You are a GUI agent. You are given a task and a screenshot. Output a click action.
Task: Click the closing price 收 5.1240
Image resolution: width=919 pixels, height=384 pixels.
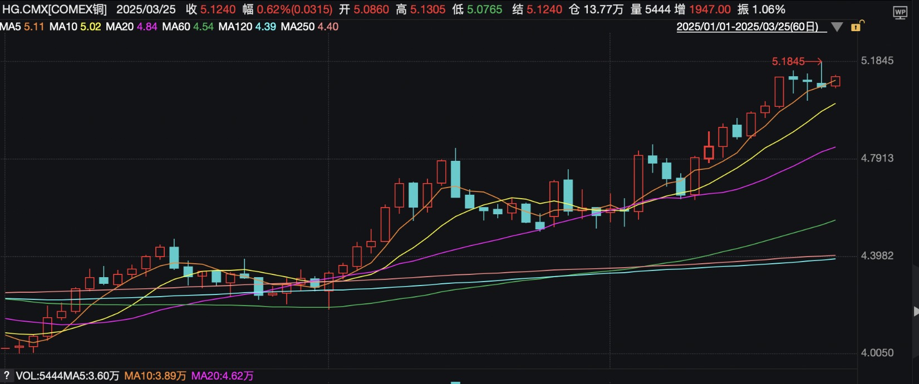pyautogui.click(x=211, y=9)
